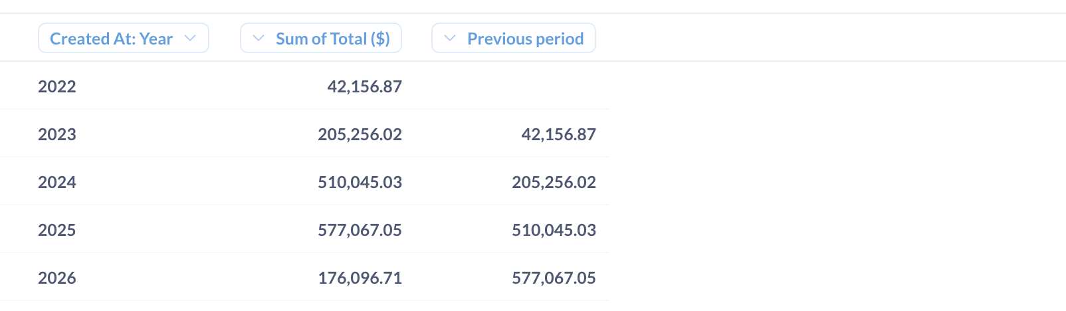1066x311 pixels.
Task: Open the Sum of Total ($) column menu
Action: click(321, 38)
